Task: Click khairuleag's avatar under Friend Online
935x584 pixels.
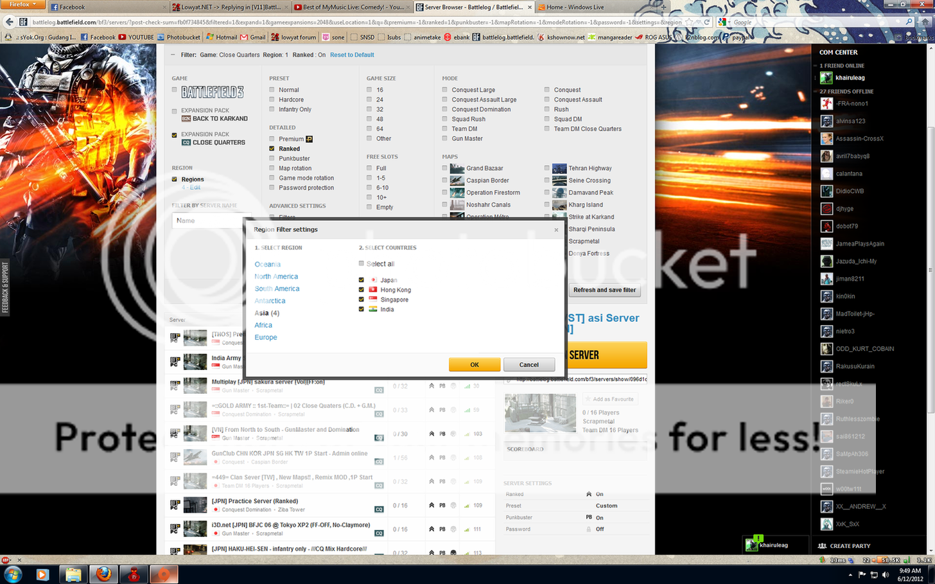Action: click(x=826, y=78)
